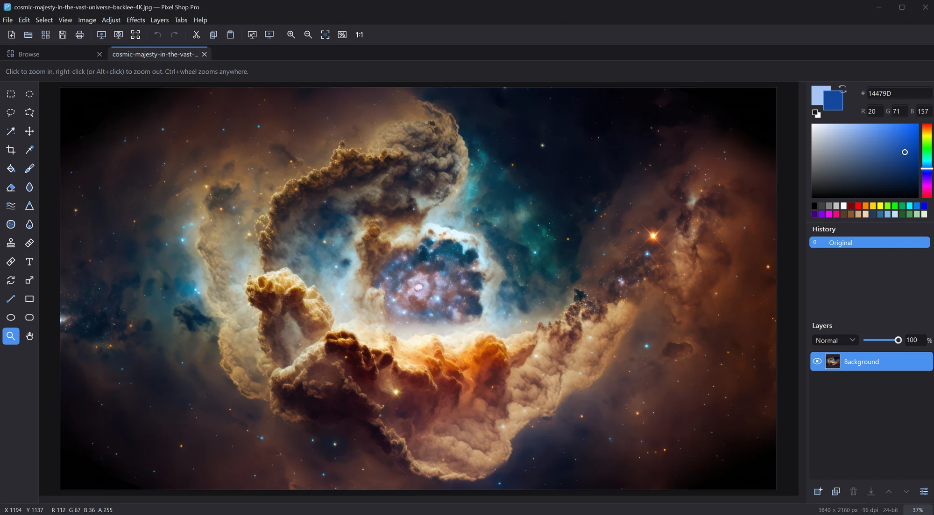
Task: Click the Original history entry
Action: (x=870, y=243)
